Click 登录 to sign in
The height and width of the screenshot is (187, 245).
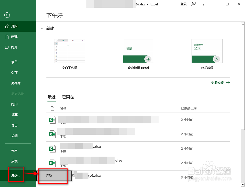(x=184, y=4)
